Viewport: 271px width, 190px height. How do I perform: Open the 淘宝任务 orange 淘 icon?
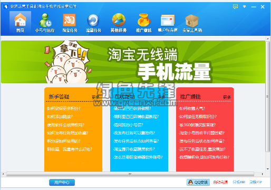click(70, 22)
